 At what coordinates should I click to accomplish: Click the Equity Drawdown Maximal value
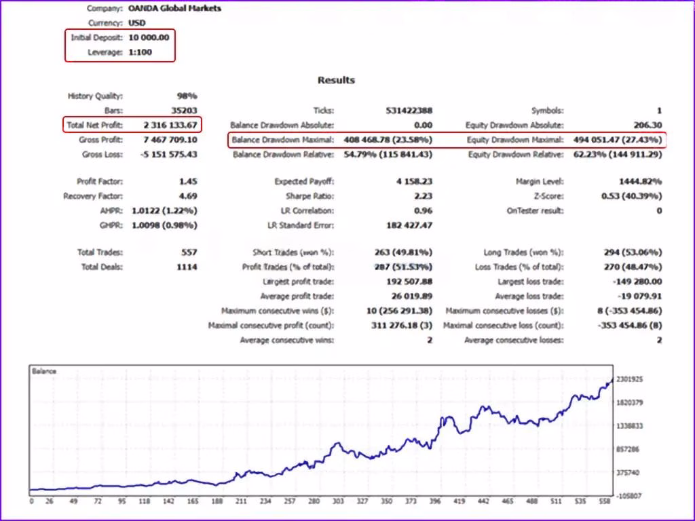(618, 140)
